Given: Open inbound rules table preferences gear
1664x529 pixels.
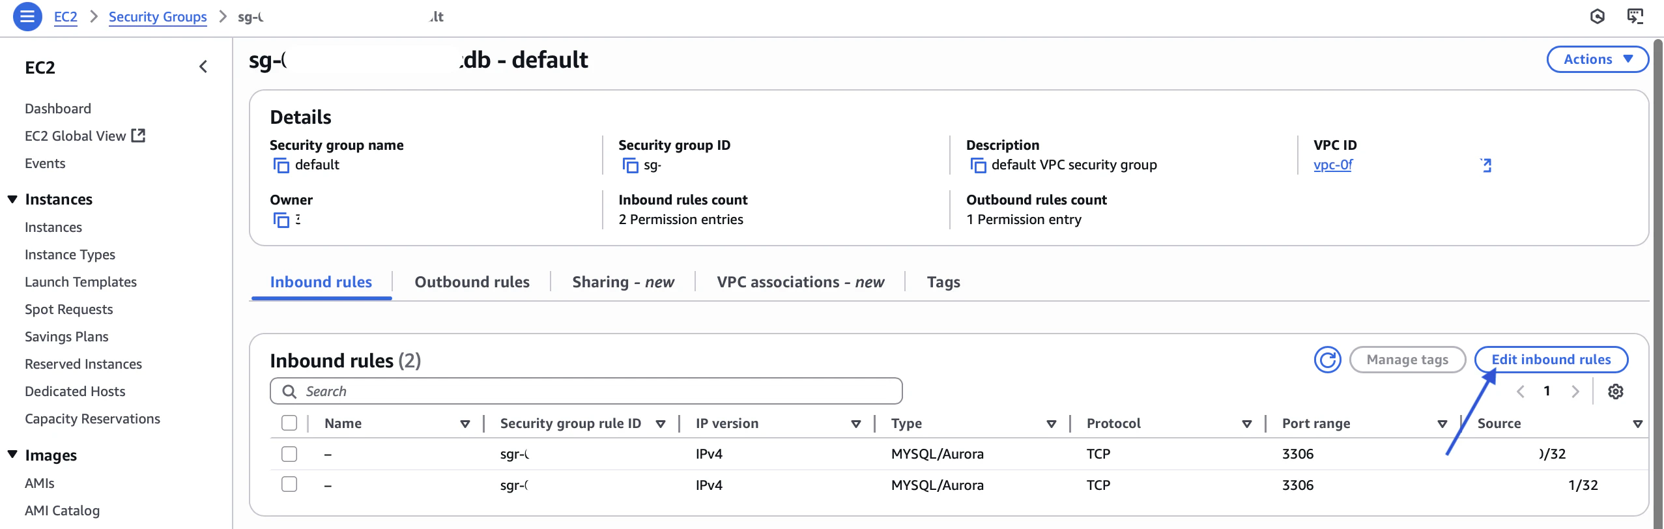Looking at the screenshot, I should pyautogui.click(x=1615, y=392).
